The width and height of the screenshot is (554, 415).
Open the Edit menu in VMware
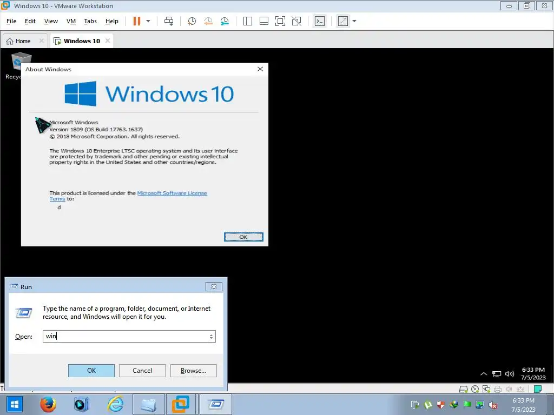(x=30, y=21)
